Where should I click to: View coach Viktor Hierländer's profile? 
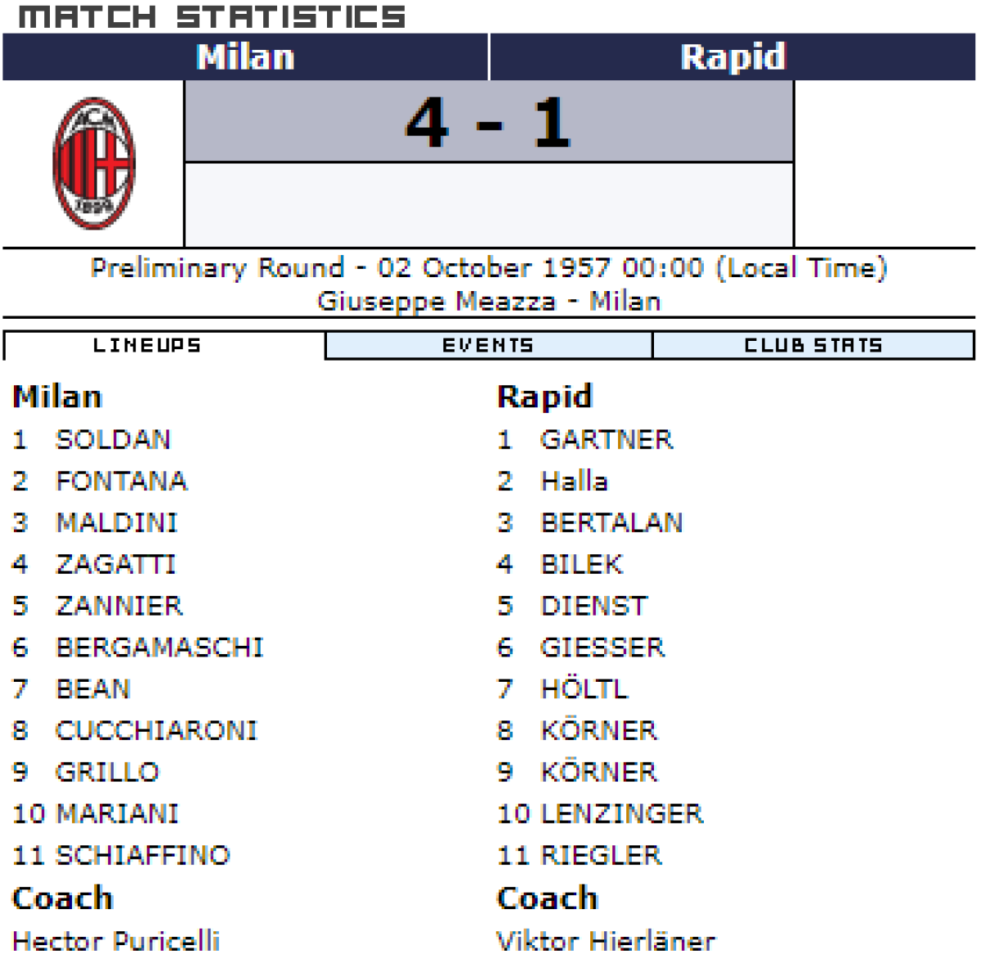point(606,940)
